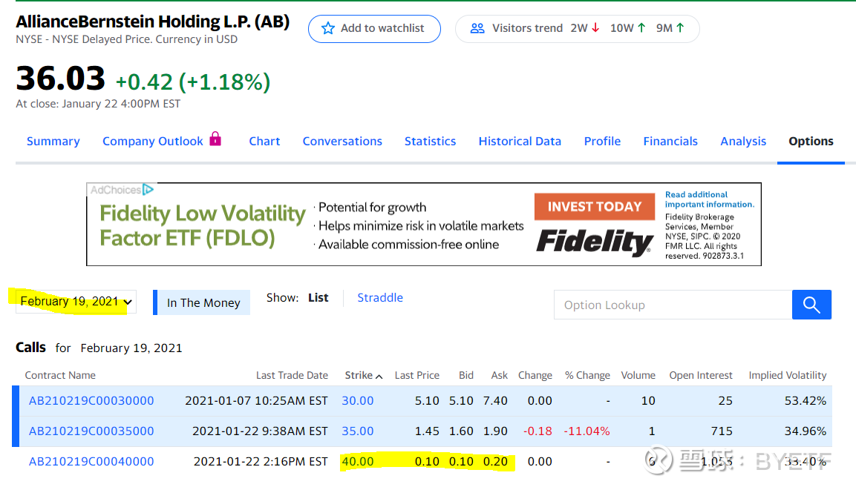
Task: Switch the view to Straddle
Action: [x=380, y=298]
